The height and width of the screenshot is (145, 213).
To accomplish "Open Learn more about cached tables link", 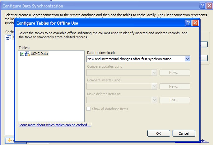I will coord(55,125).
